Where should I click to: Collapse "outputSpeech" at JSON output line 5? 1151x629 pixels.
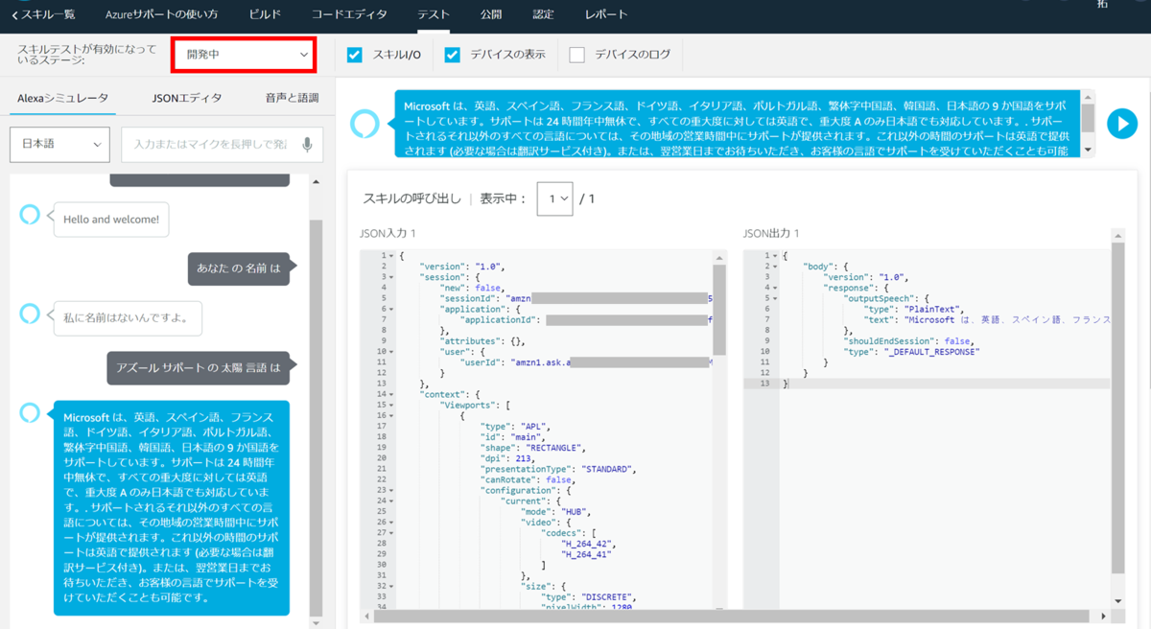pyautogui.click(x=774, y=298)
